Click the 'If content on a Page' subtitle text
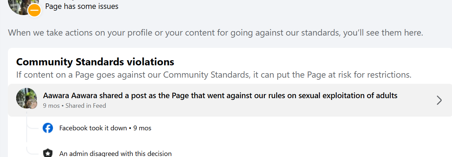The height and width of the screenshot is (157, 452). tap(214, 75)
